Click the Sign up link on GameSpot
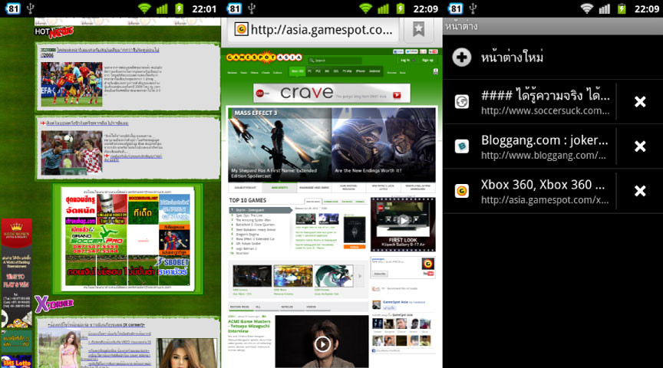Viewport: 663px width, 368px height. 427,61
